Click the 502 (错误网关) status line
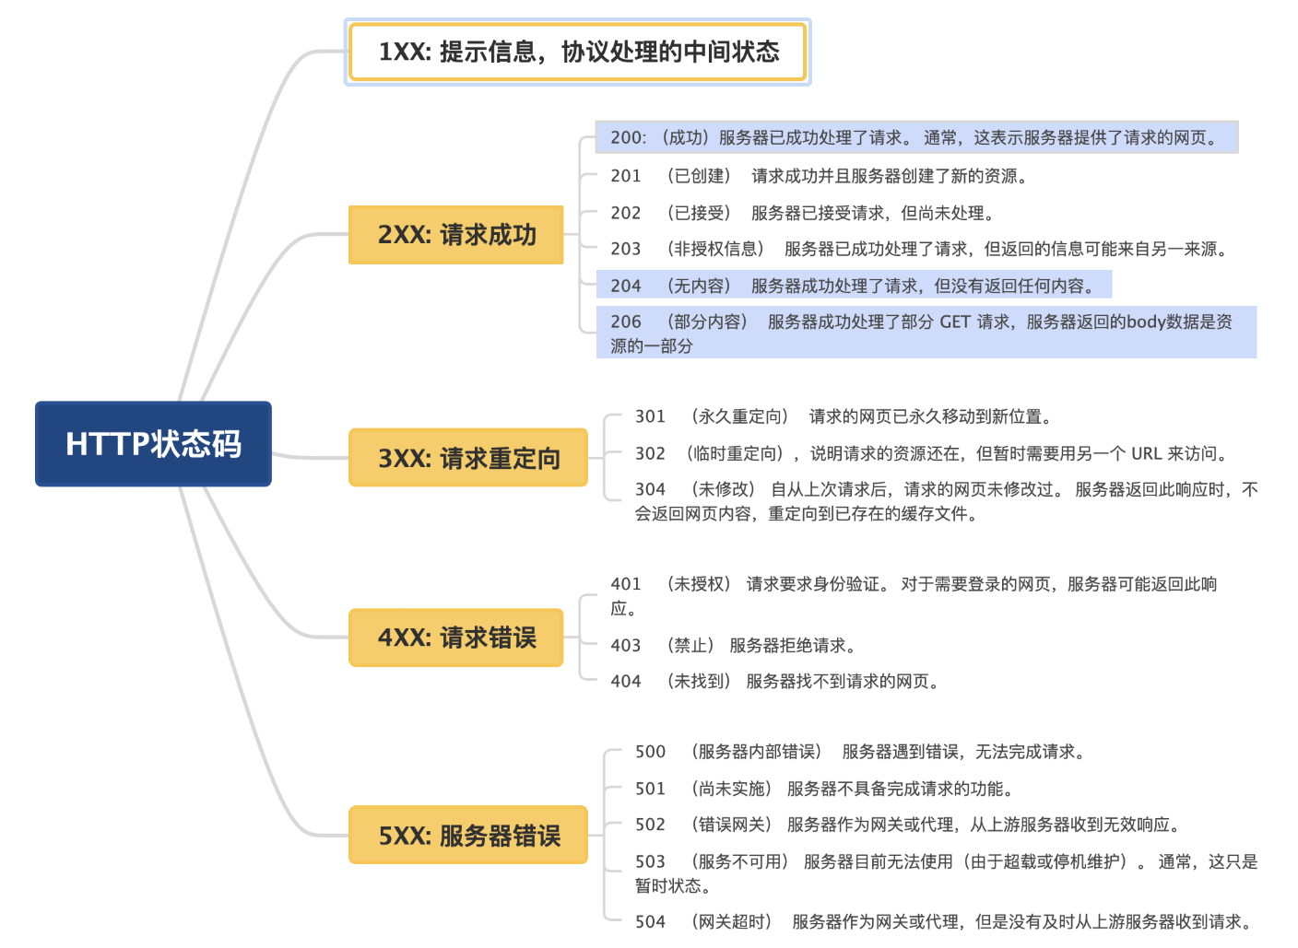 tap(909, 825)
